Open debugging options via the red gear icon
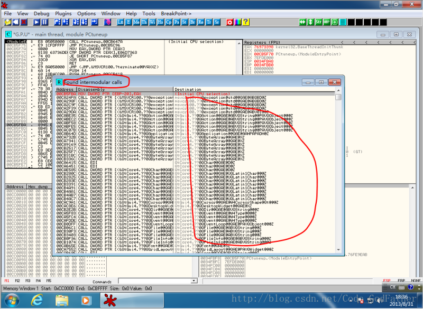Screen dimensions: 423x309 point(229,22)
